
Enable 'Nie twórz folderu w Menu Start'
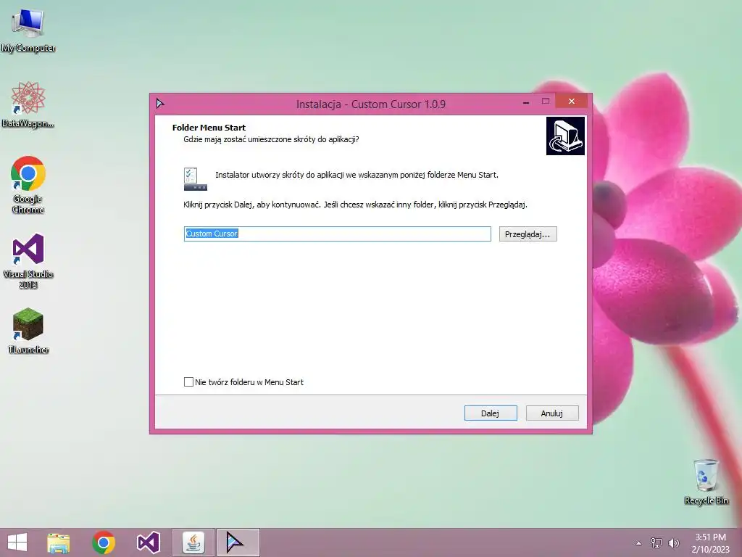click(x=189, y=381)
